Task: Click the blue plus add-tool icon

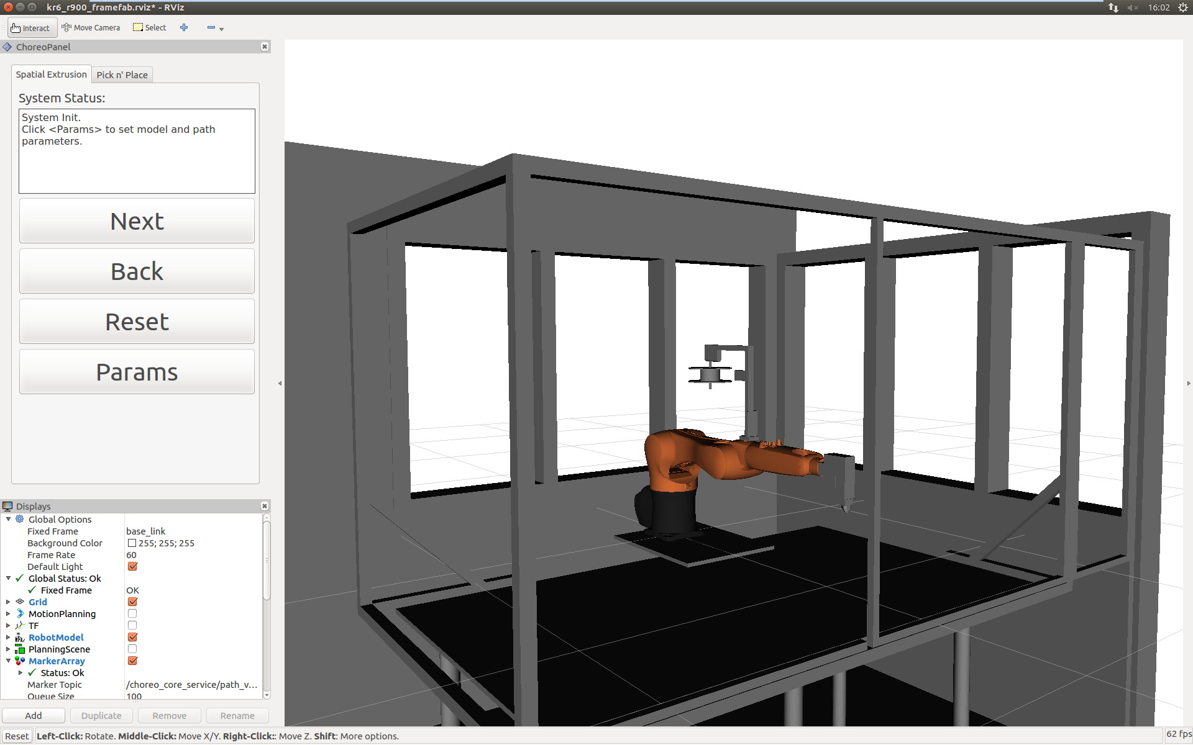Action: tap(184, 27)
